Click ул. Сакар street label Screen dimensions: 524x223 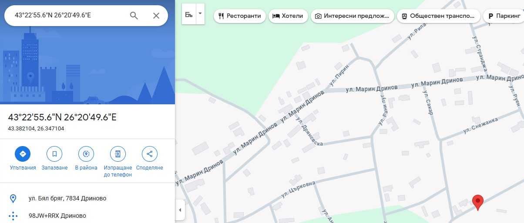coord(428,103)
